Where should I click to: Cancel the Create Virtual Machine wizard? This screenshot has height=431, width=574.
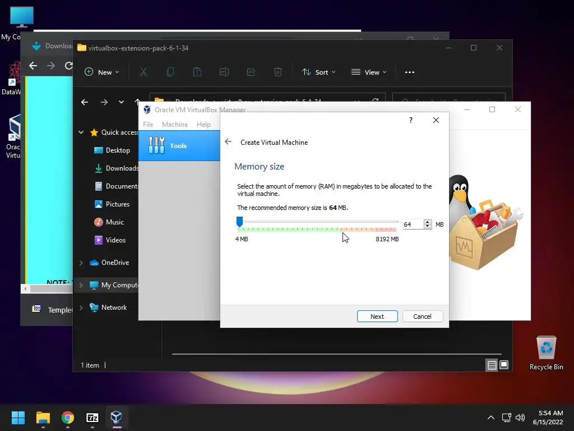point(423,317)
